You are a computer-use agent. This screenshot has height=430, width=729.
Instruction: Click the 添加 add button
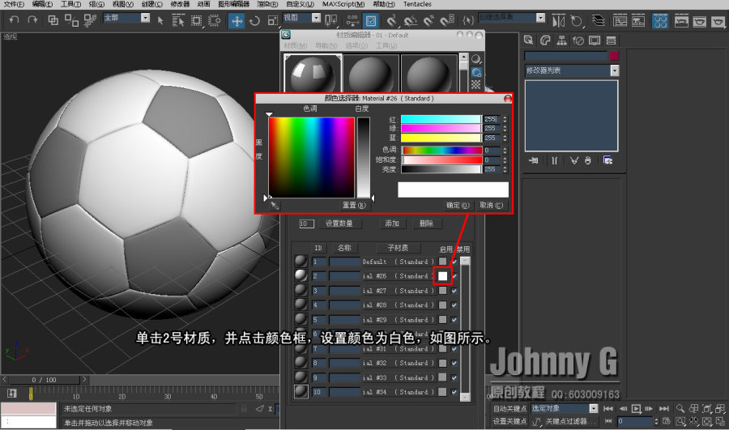coord(392,224)
